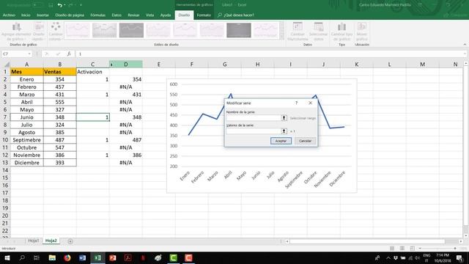Screen dimensions: 469x264
Task: Expand the formula bar with the end arrow
Action: pyautogui.click(x=465, y=54)
